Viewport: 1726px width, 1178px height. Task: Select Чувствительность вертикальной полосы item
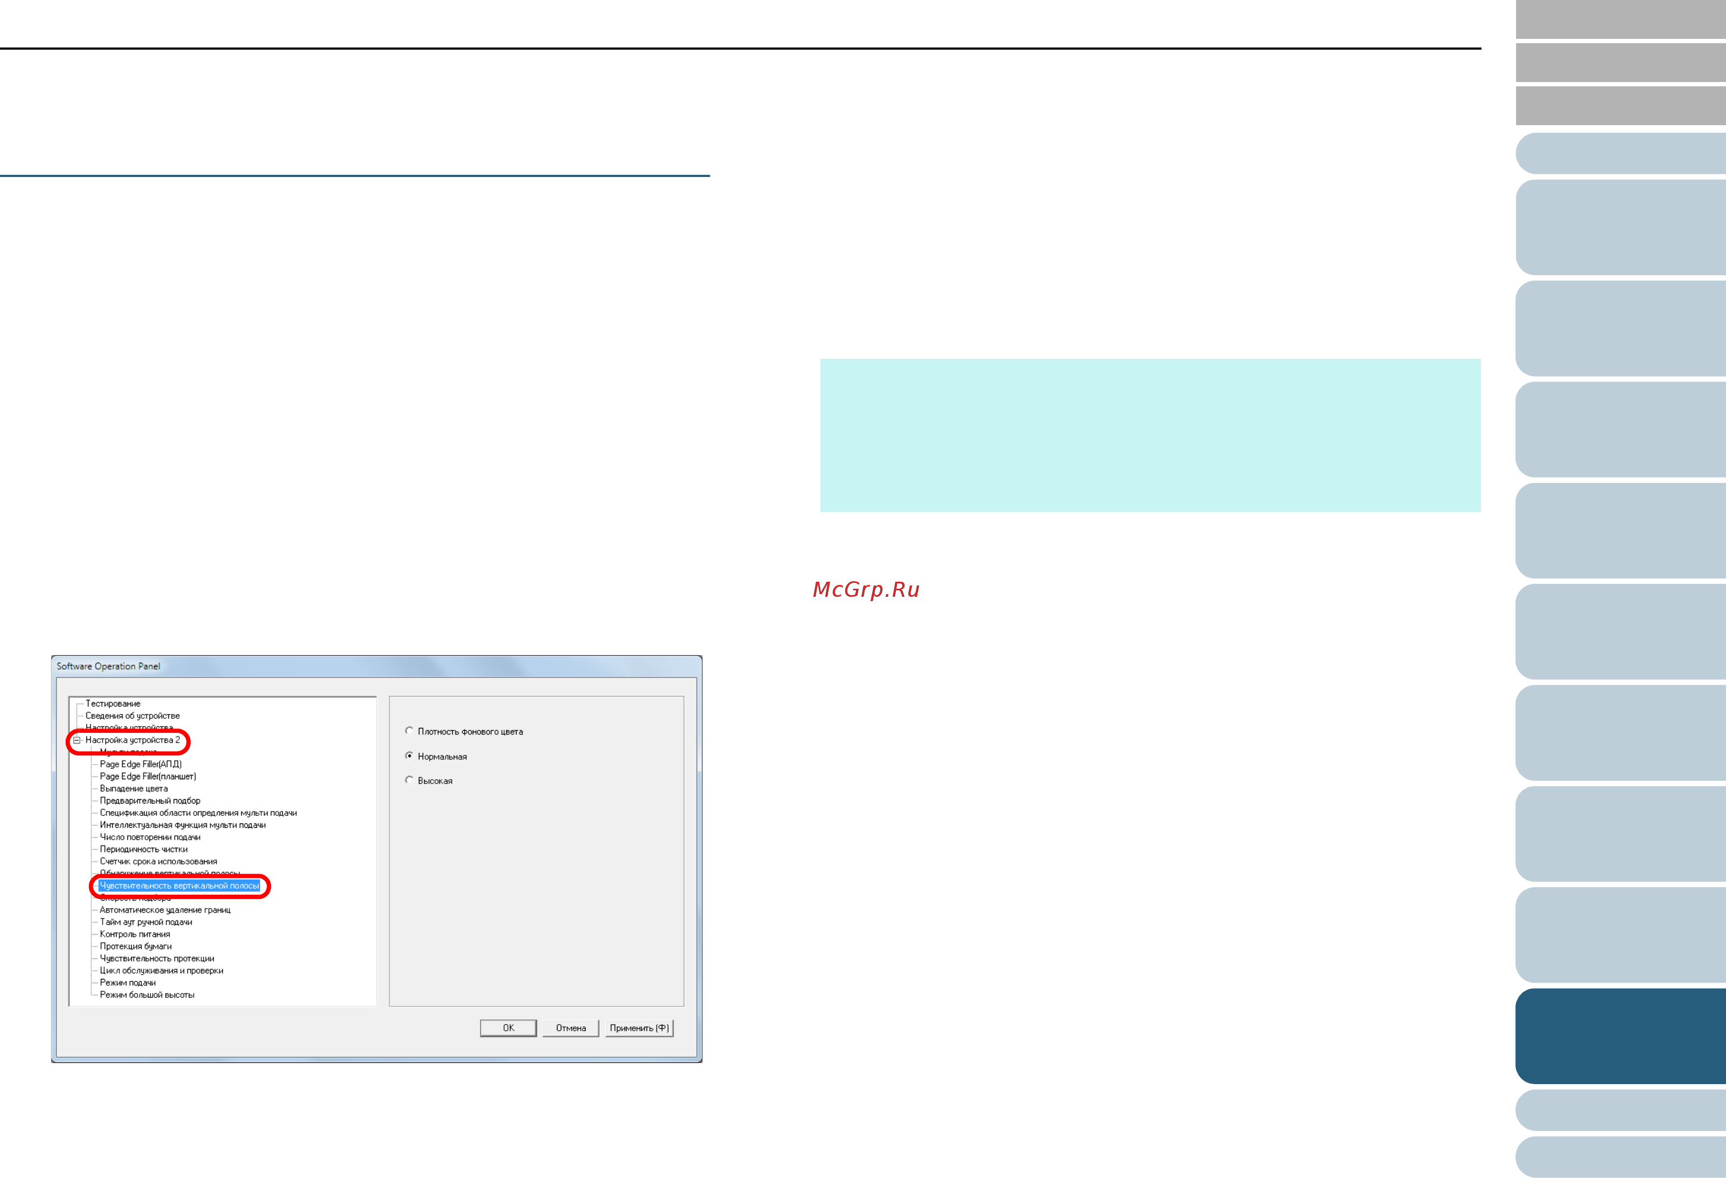(x=180, y=886)
